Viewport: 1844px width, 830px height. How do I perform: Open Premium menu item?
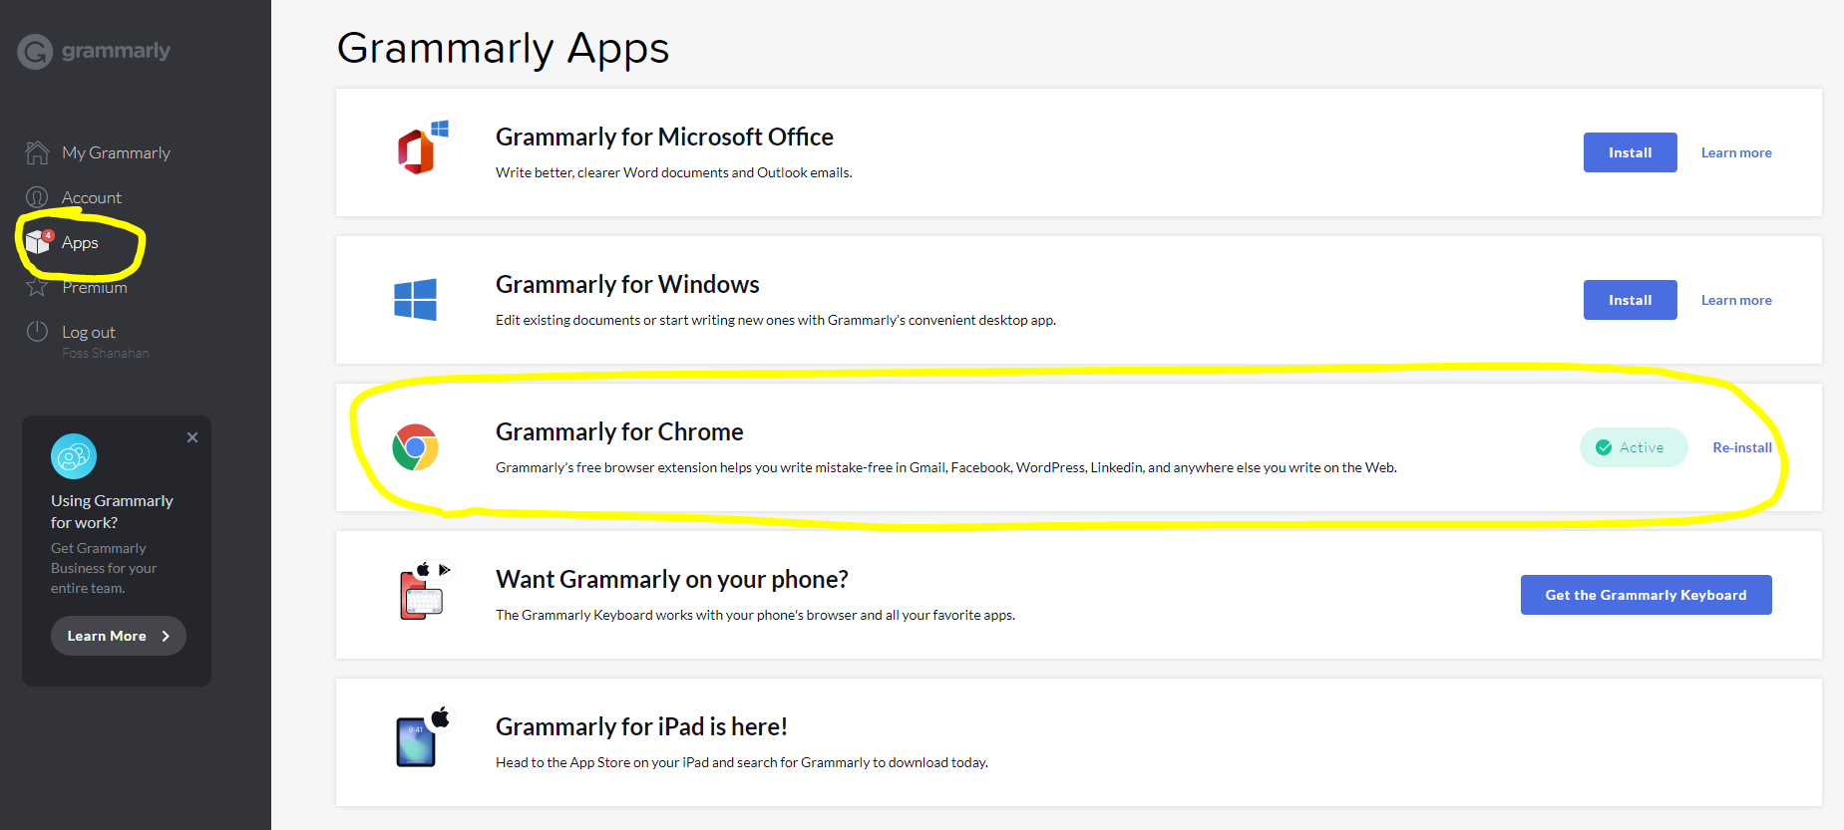(95, 287)
